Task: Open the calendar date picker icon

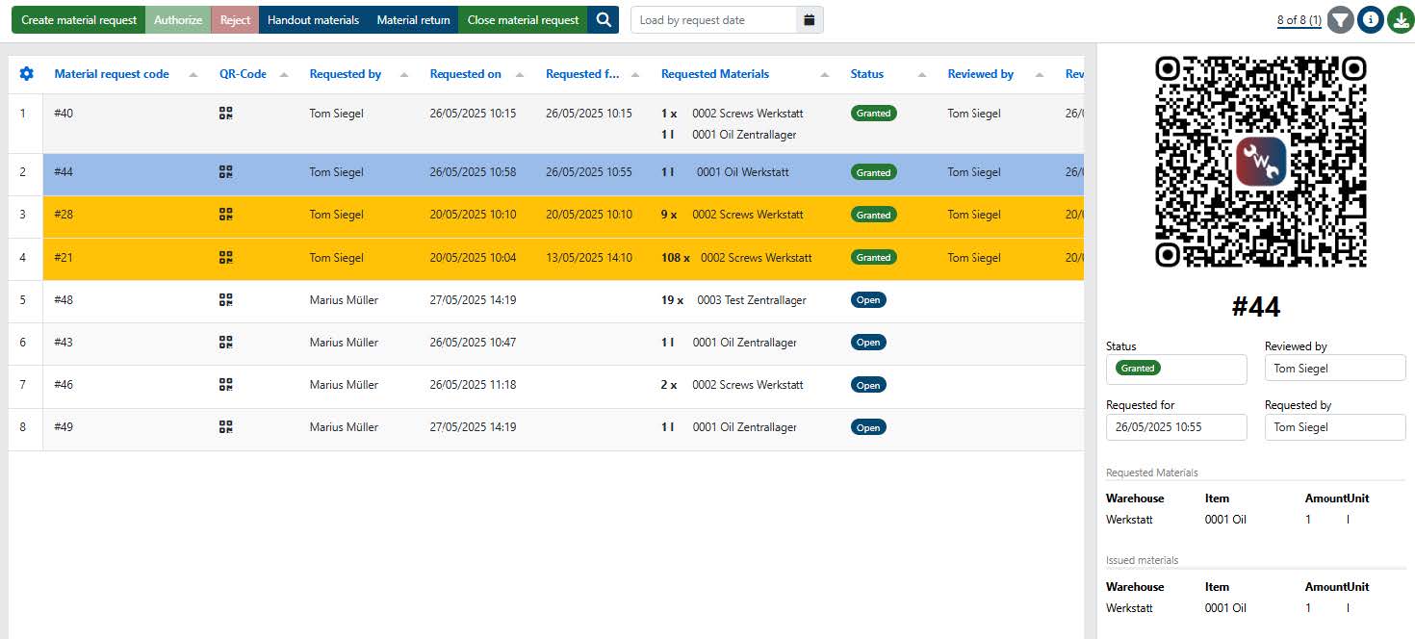Action: coord(810,20)
